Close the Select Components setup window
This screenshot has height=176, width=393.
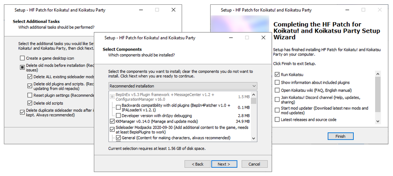[263, 37]
